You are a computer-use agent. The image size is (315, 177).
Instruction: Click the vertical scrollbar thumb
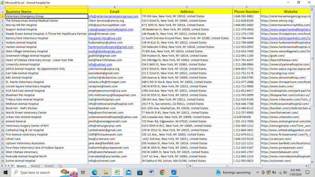[312, 58]
